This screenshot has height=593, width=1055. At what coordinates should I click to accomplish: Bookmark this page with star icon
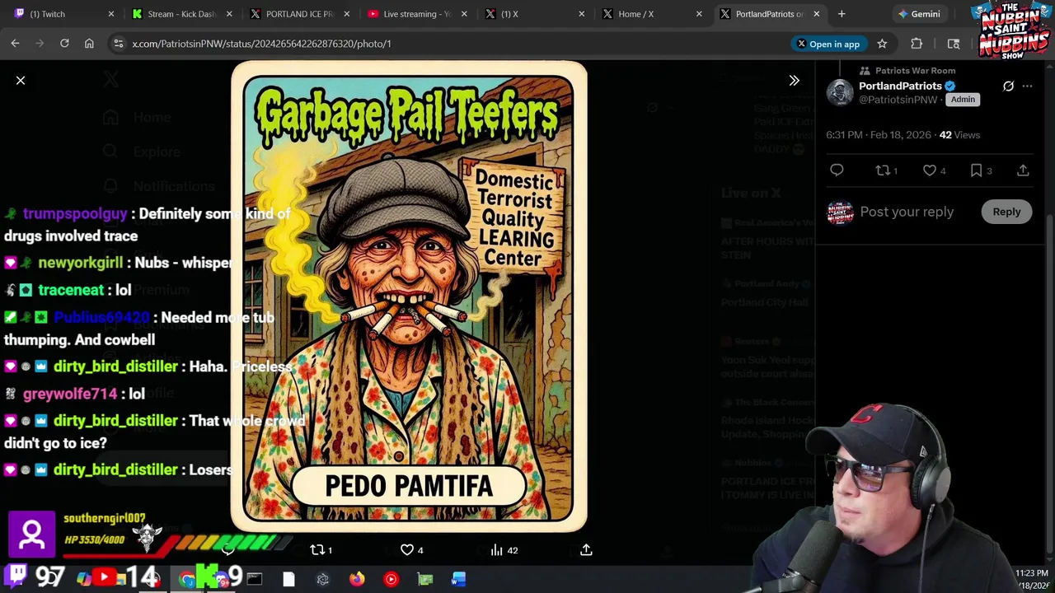tap(882, 44)
